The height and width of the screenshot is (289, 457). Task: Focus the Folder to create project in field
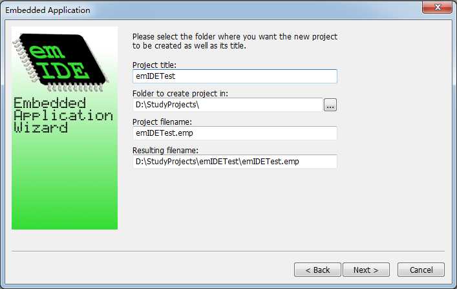click(228, 105)
